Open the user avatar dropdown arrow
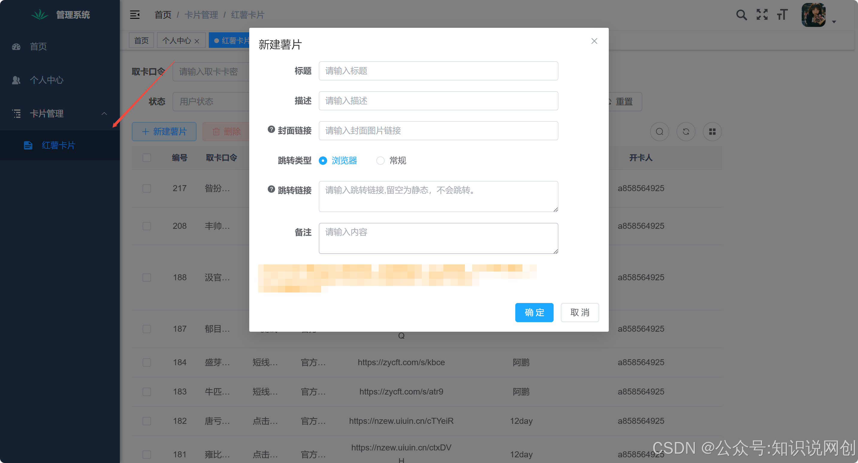858x463 pixels. tap(834, 22)
